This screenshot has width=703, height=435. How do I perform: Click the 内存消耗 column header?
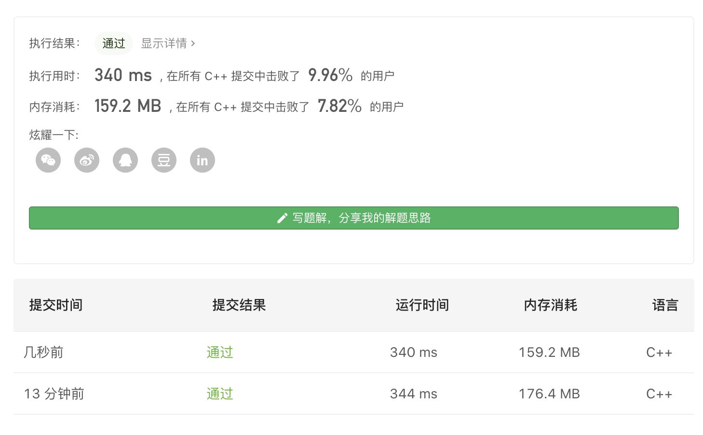tap(551, 305)
